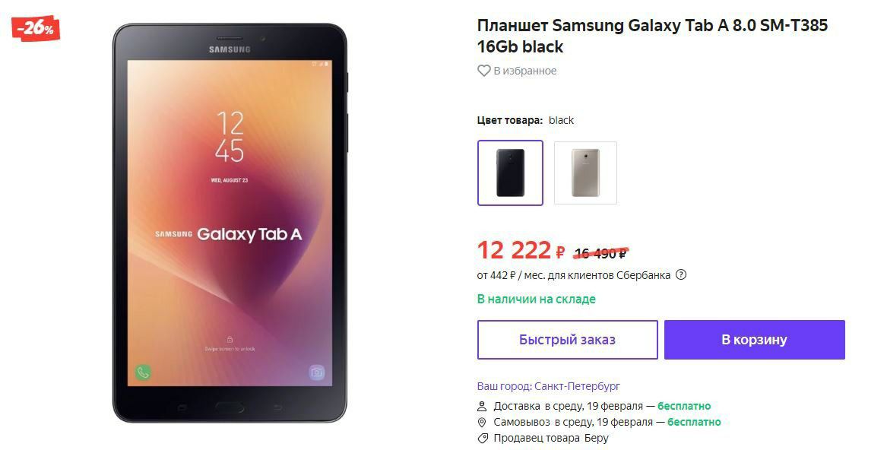Screen dimensions: 887x450
Task: Add tablet to cart with В корзину
Action: click(x=755, y=340)
